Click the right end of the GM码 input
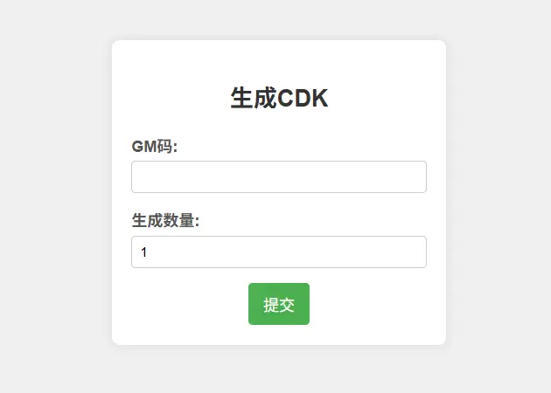Screen dimensions: 551x393 (x=418, y=176)
